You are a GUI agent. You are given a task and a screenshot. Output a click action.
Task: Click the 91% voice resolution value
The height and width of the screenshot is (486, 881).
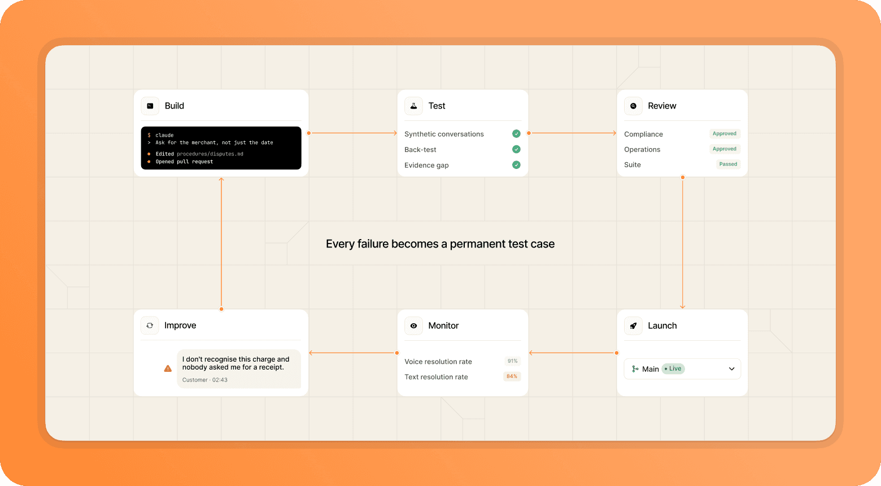[512, 361]
